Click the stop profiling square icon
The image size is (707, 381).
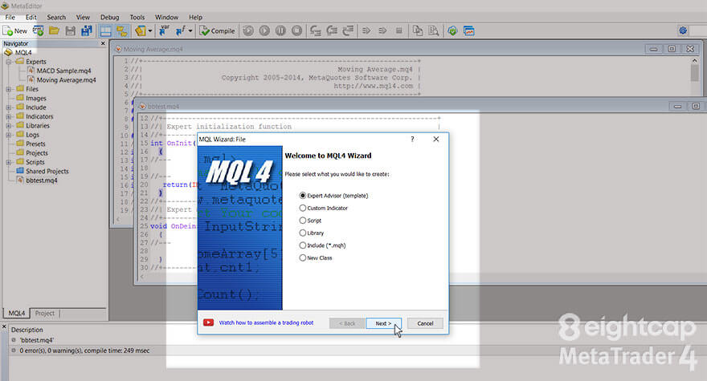click(x=398, y=30)
